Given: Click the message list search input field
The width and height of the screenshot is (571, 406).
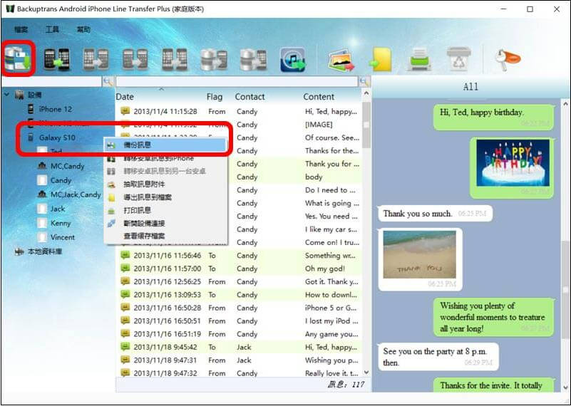Looking at the screenshot, I should (237, 81).
